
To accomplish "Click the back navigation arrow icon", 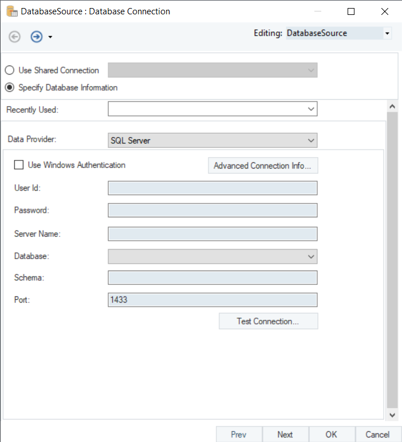I will click(15, 37).
